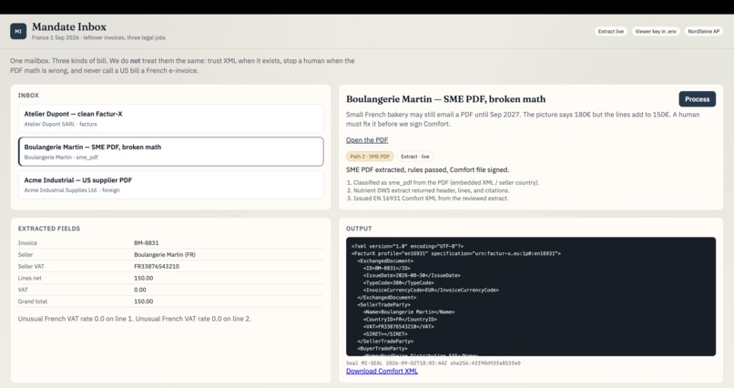Click the Seal MI-SEAL hash line
The image size is (734, 388).
pos(433,362)
